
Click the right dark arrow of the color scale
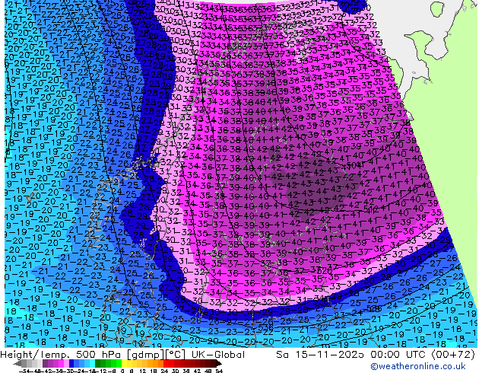pyautogui.click(x=219, y=363)
